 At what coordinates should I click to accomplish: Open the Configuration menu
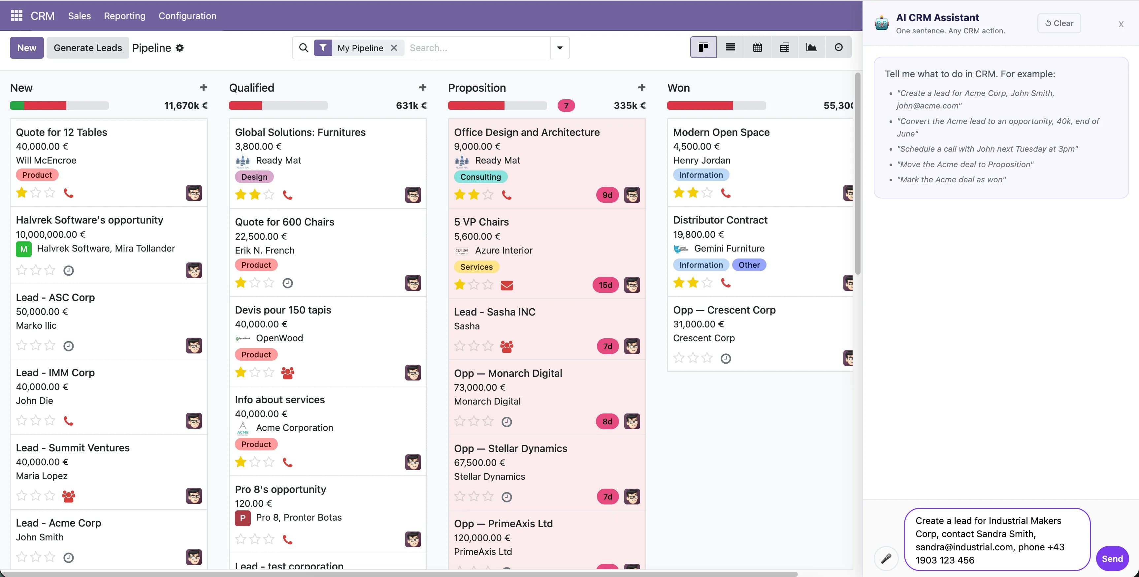pos(187,15)
